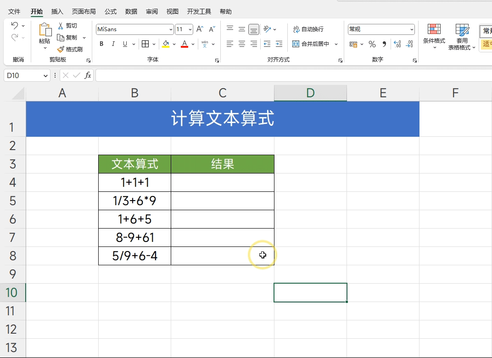Select result cell next to 1+1+1
The height and width of the screenshot is (358, 492).
pyautogui.click(x=223, y=182)
